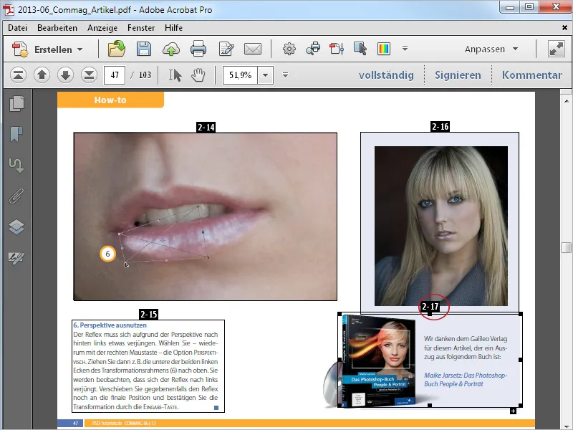The width and height of the screenshot is (573, 430).
Task: Open the Hilfe menu
Action: [173, 28]
